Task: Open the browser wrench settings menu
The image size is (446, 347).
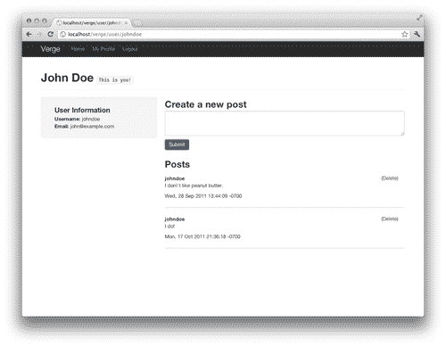Action: [417, 34]
